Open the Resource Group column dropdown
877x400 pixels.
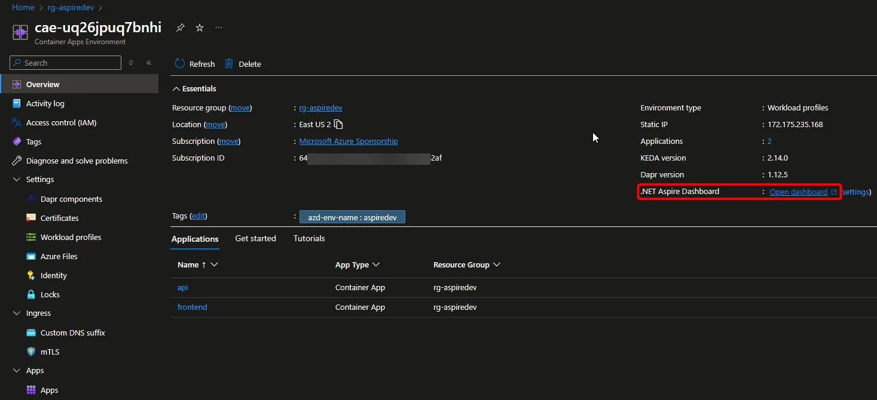pos(497,264)
